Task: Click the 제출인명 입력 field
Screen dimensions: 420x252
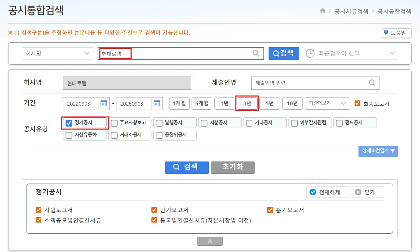Action: click(315, 83)
